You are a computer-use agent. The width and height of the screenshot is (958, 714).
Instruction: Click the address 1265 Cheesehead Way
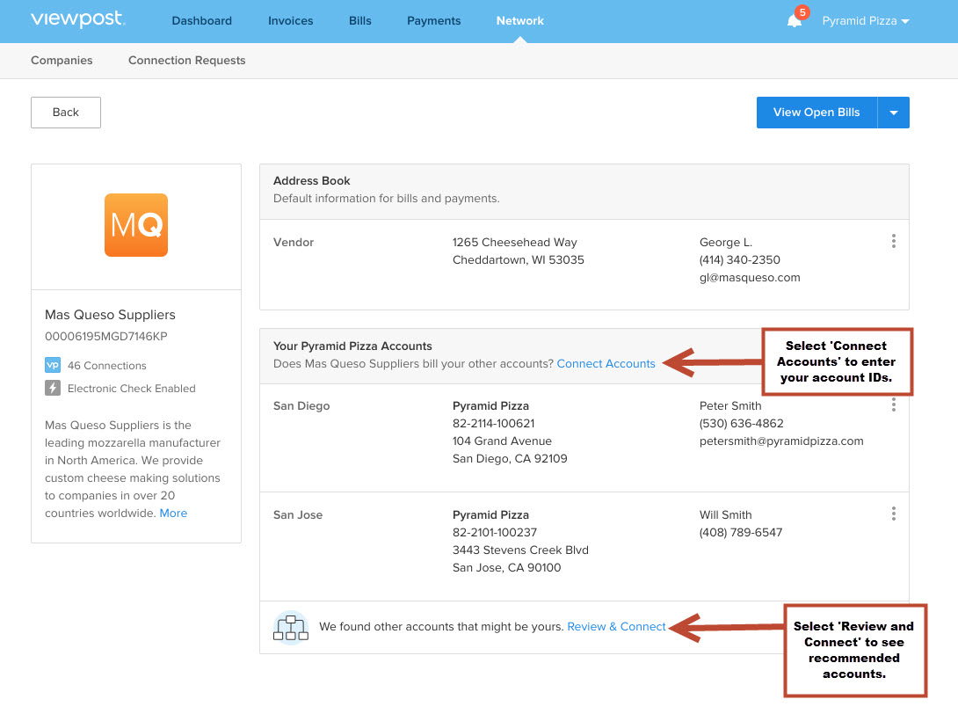click(x=514, y=242)
